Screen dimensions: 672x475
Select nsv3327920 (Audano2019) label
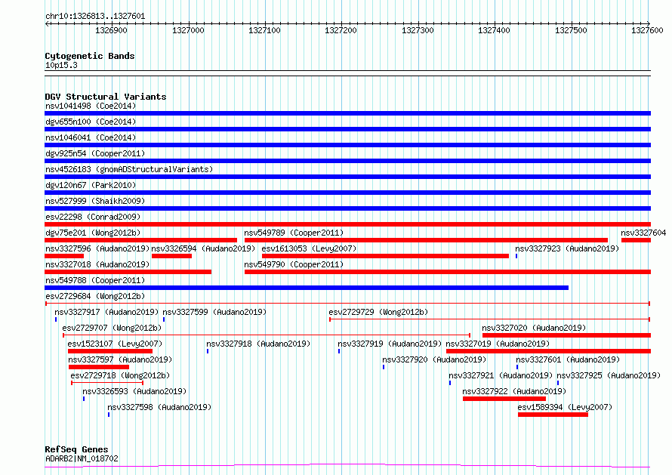pyautogui.click(x=434, y=359)
